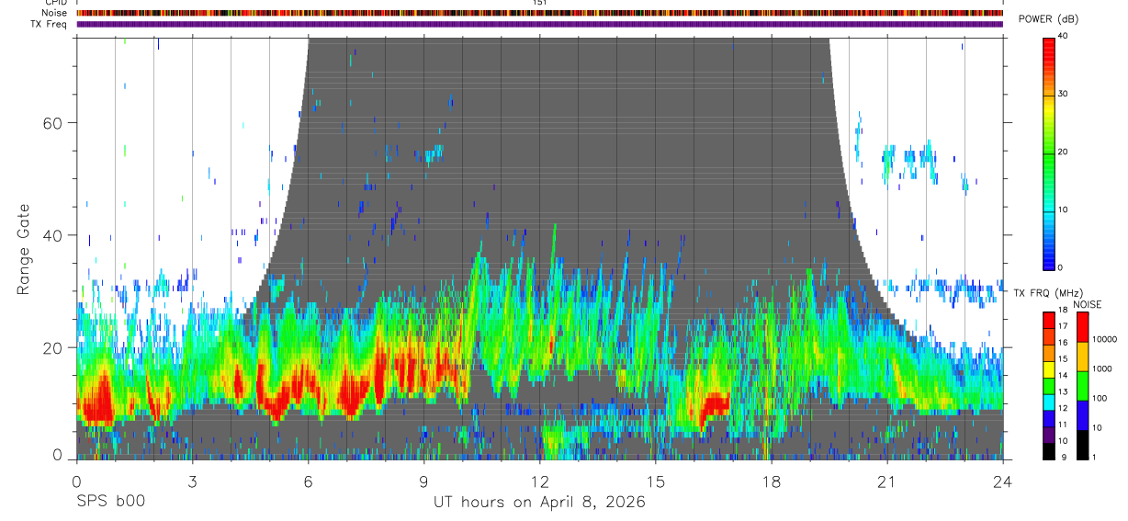Click the POWER (dB) color bar
This screenshot has height=521, width=1128.
(x=1049, y=153)
